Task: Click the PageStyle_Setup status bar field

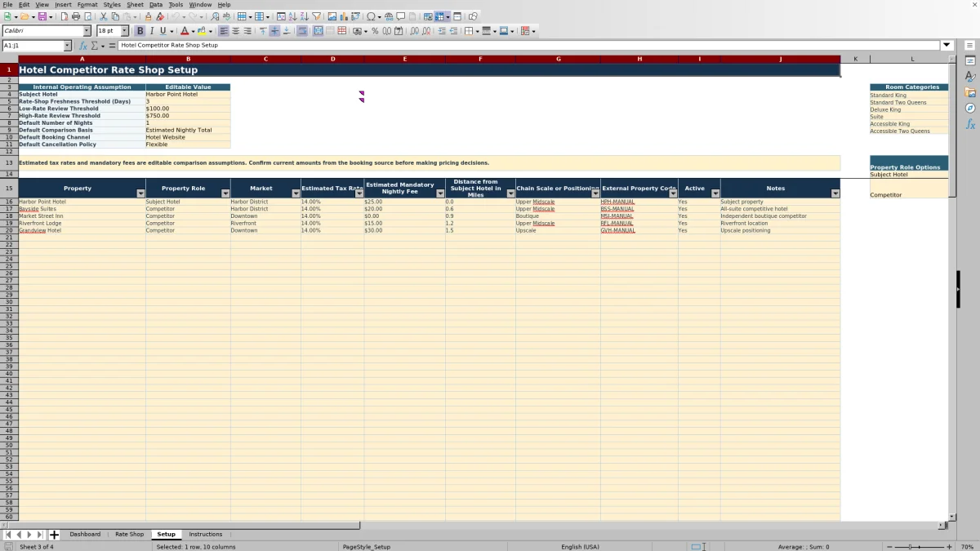Action: (x=367, y=547)
